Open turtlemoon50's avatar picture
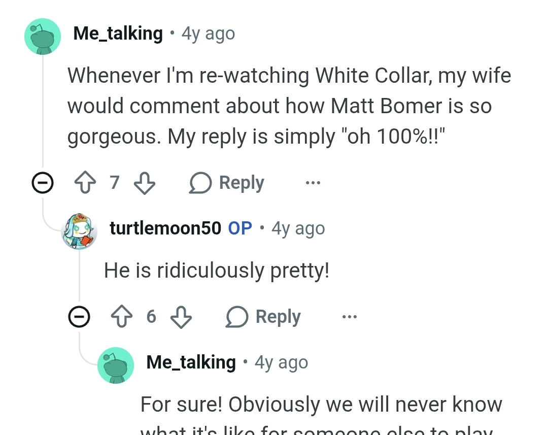 (x=79, y=231)
